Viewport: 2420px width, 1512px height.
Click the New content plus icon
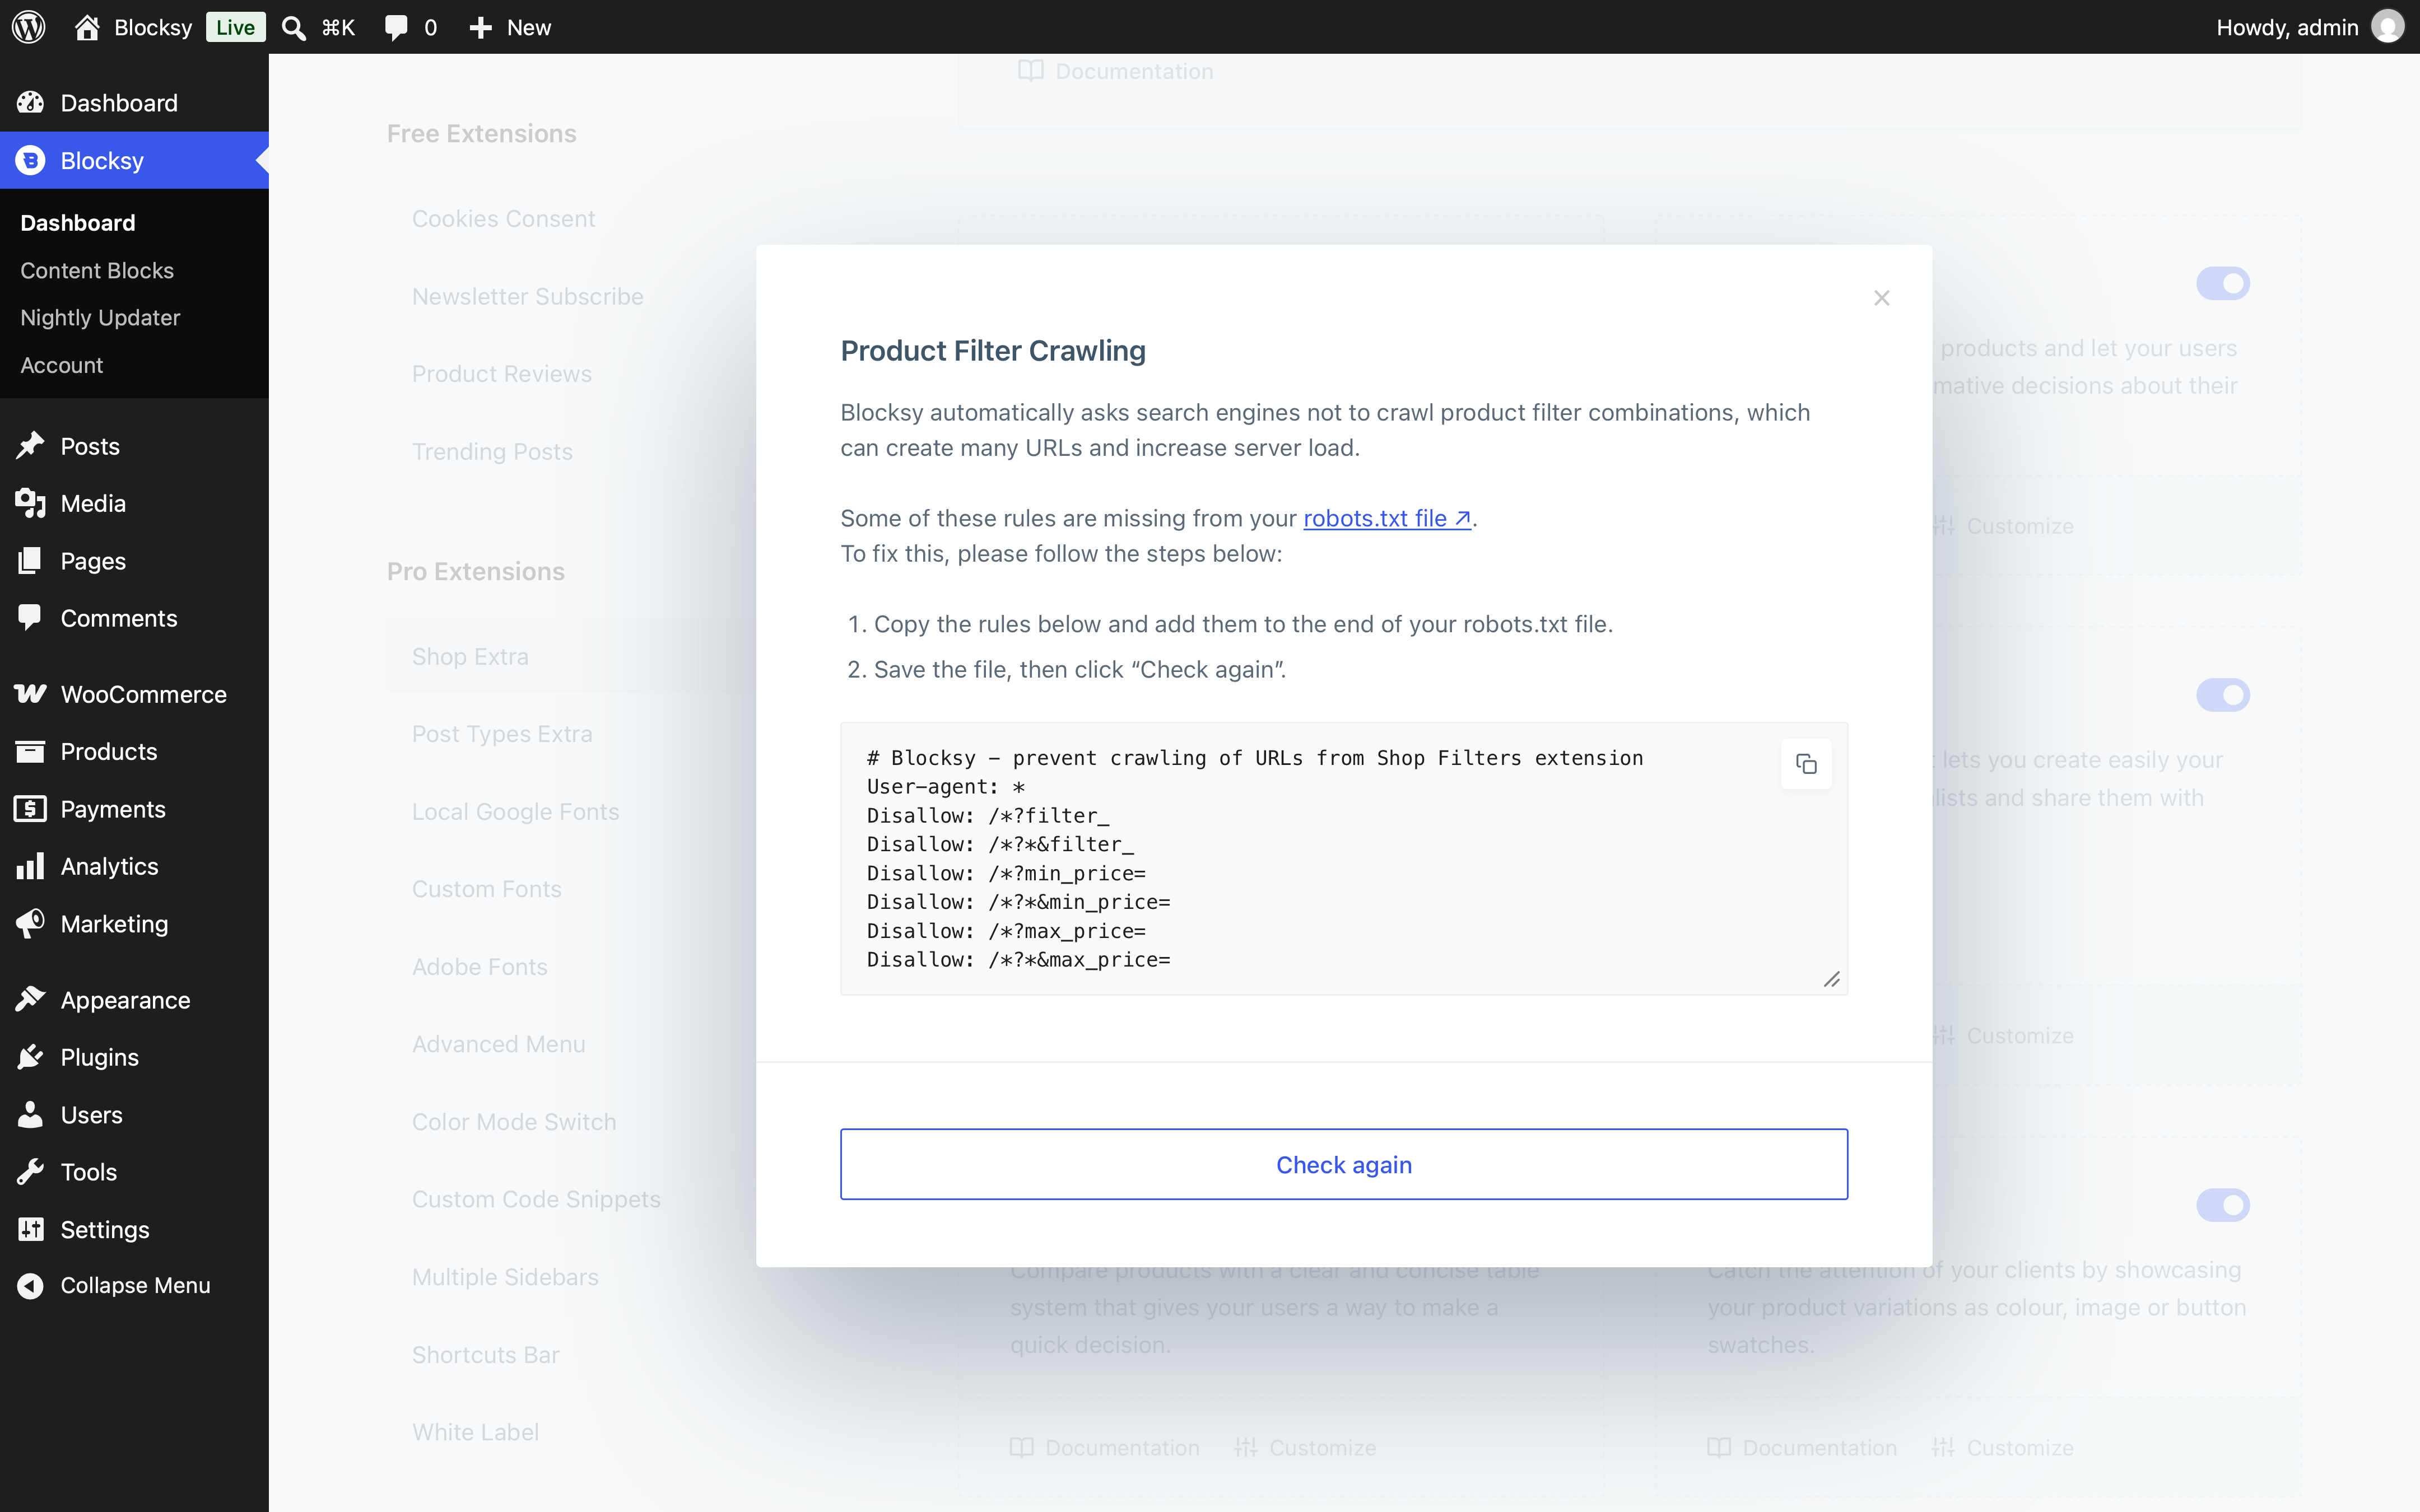(x=481, y=27)
